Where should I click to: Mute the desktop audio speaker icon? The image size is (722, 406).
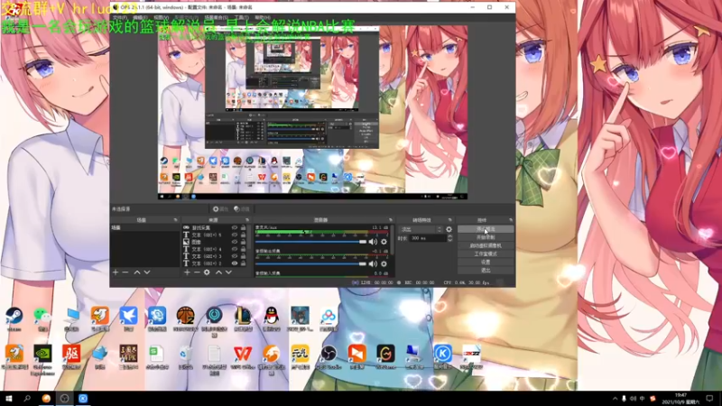coord(373,263)
